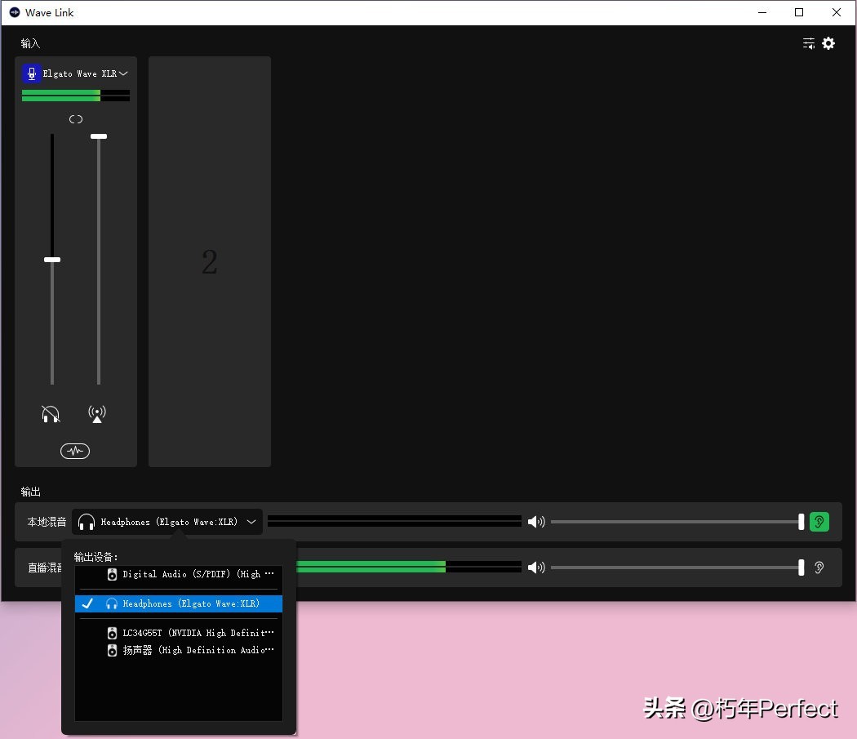
Task: Expand the Elgato Wave XLR input dropdown
Action: tap(123, 73)
